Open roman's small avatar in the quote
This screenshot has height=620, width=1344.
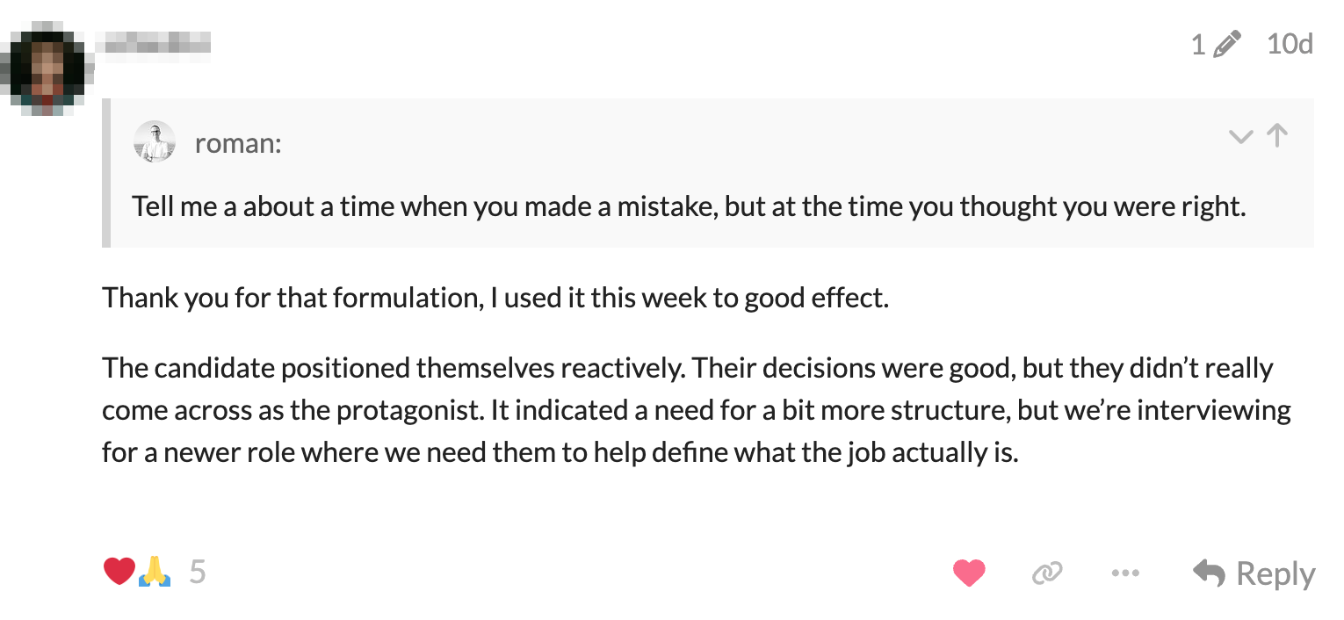[x=155, y=141]
